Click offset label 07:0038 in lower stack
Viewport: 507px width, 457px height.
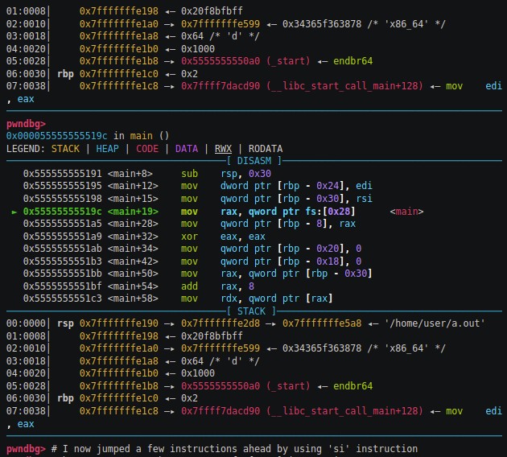coord(26,411)
